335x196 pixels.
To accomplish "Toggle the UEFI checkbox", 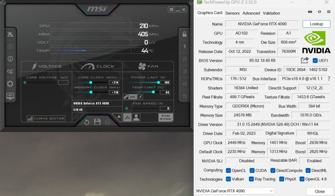I will [x=315, y=61].
